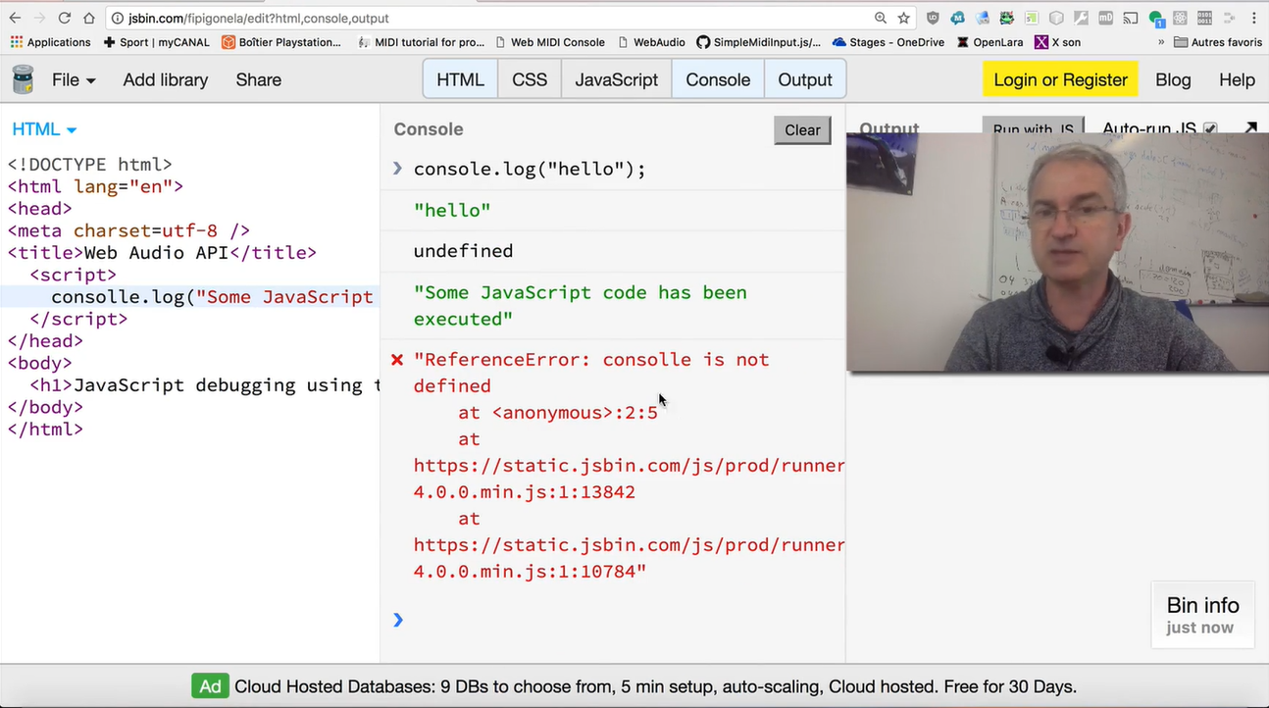Click the console.log("hello") history entry

point(530,169)
